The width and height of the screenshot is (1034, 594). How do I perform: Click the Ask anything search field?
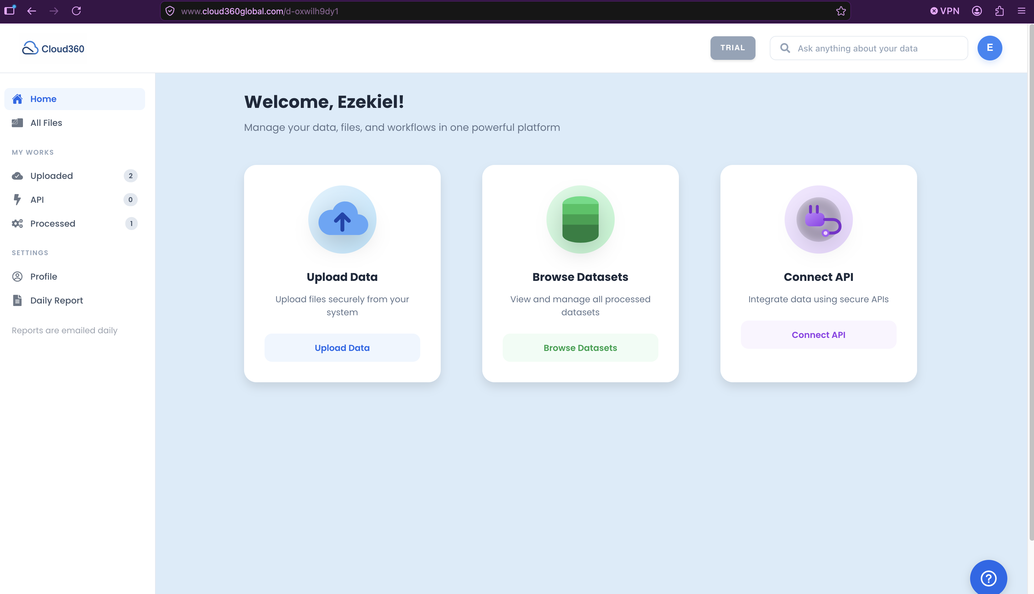tap(868, 48)
